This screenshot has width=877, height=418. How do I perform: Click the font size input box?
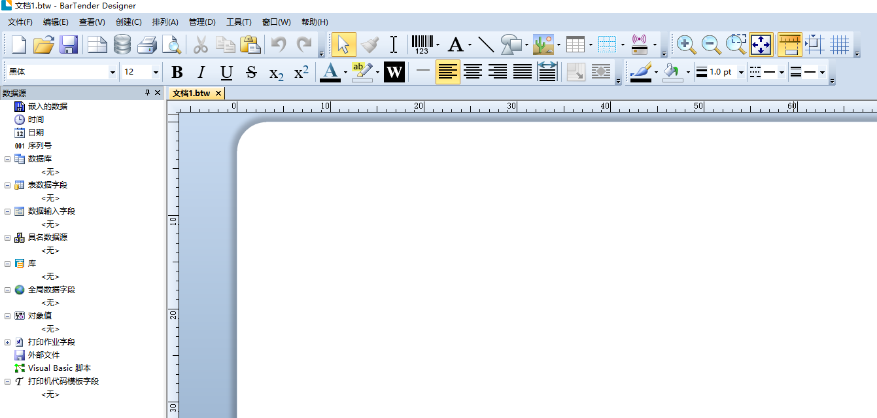(x=136, y=72)
